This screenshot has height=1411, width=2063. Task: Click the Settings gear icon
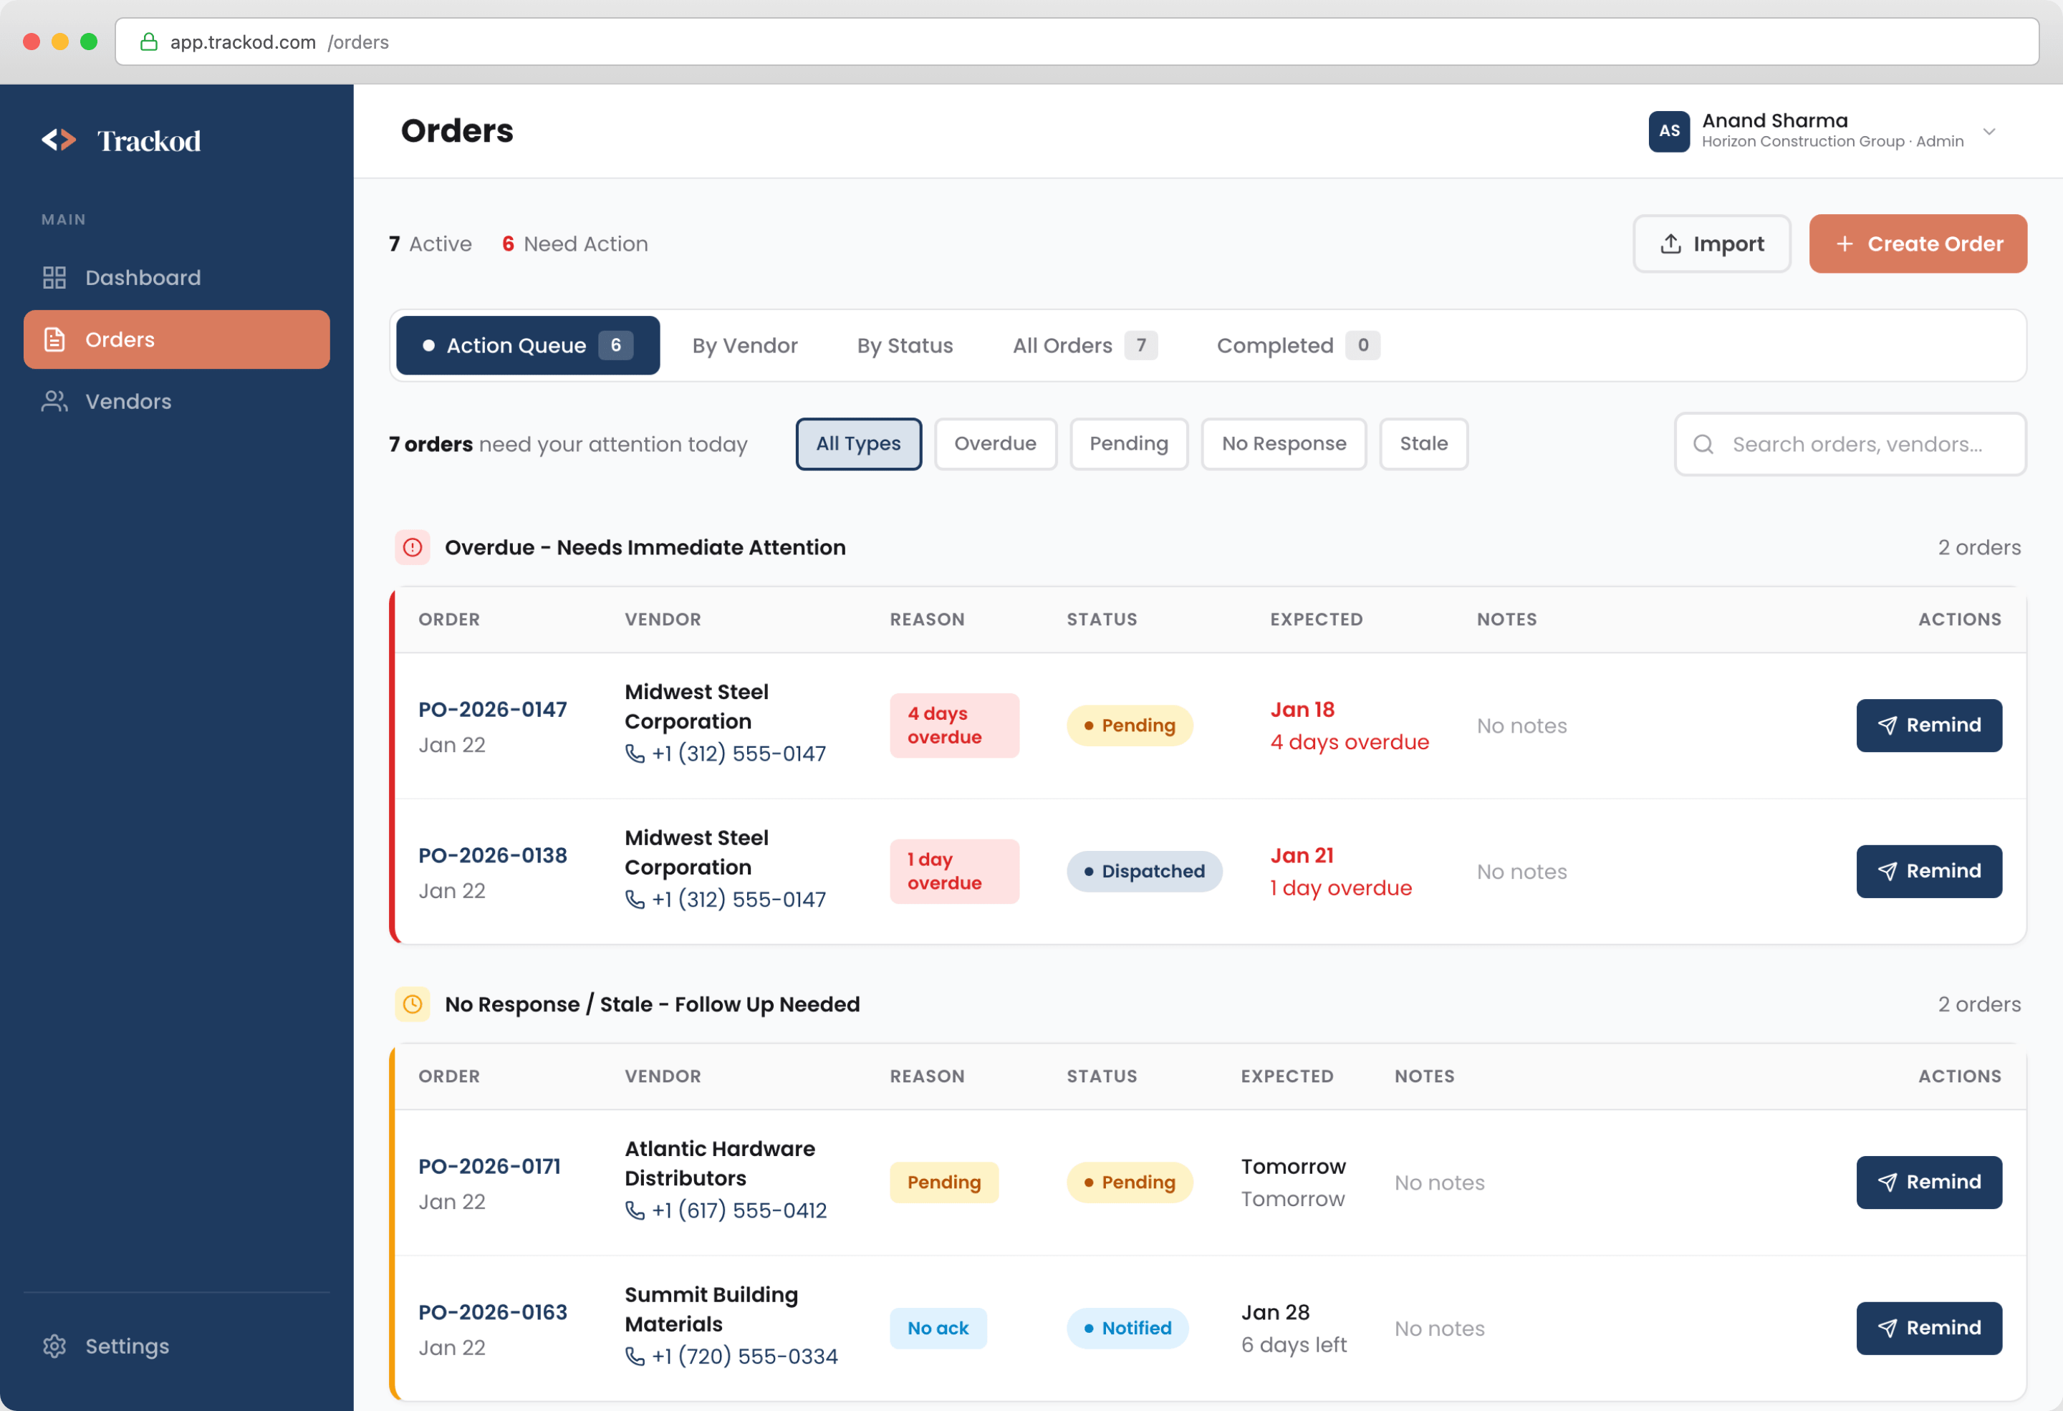[54, 1347]
